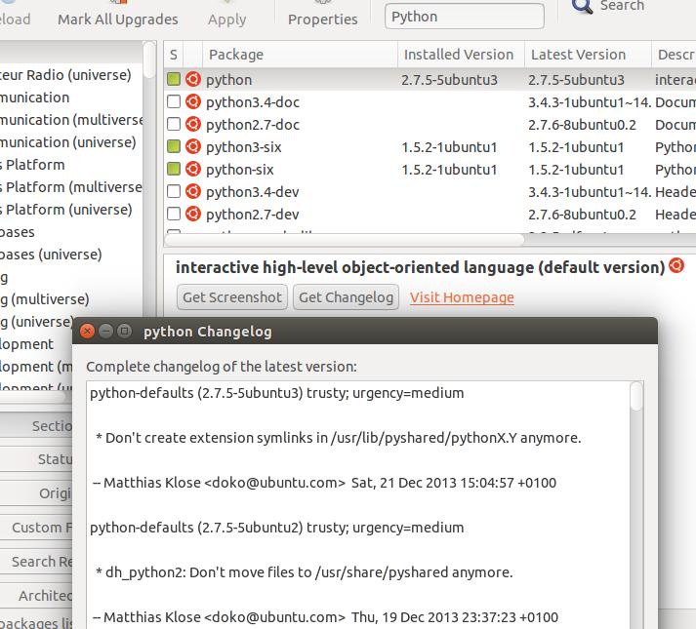Image resolution: width=696 pixels, height=629 pixels.
Task: Click Ubuntu logo icon beside python-six
Action: pos(193,169)
